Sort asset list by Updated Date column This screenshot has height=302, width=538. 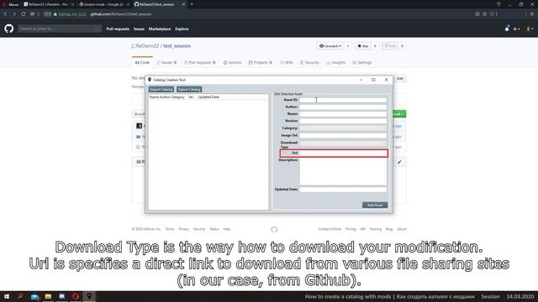[x=208, y=97]
